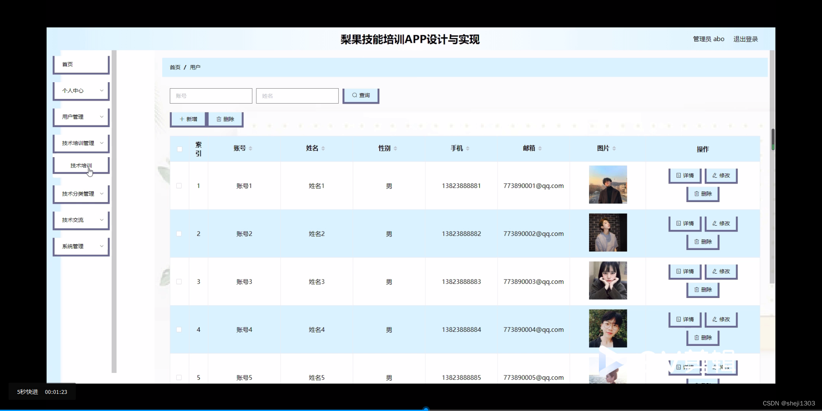Click the 首页 breadcrumb link
Screen dimensions: 822x411
coord(175,67)
